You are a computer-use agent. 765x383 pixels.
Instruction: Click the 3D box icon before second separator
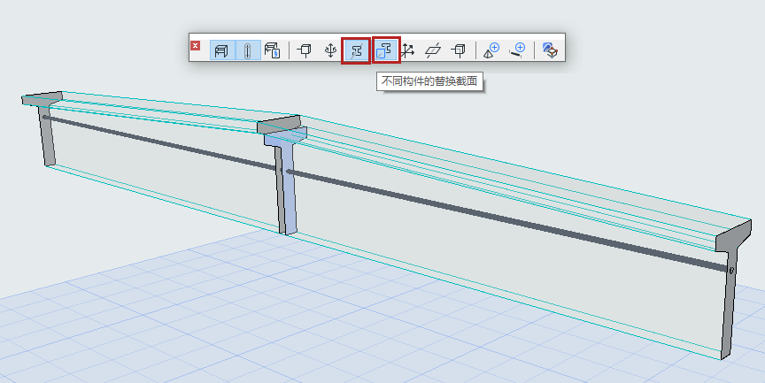pos(458,50)
